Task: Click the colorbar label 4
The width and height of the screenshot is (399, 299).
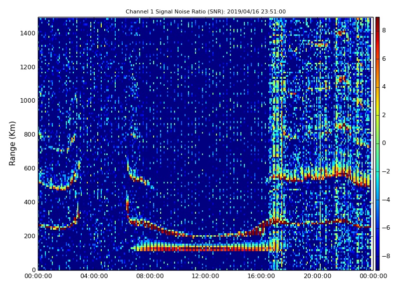Action: [384, 87]
